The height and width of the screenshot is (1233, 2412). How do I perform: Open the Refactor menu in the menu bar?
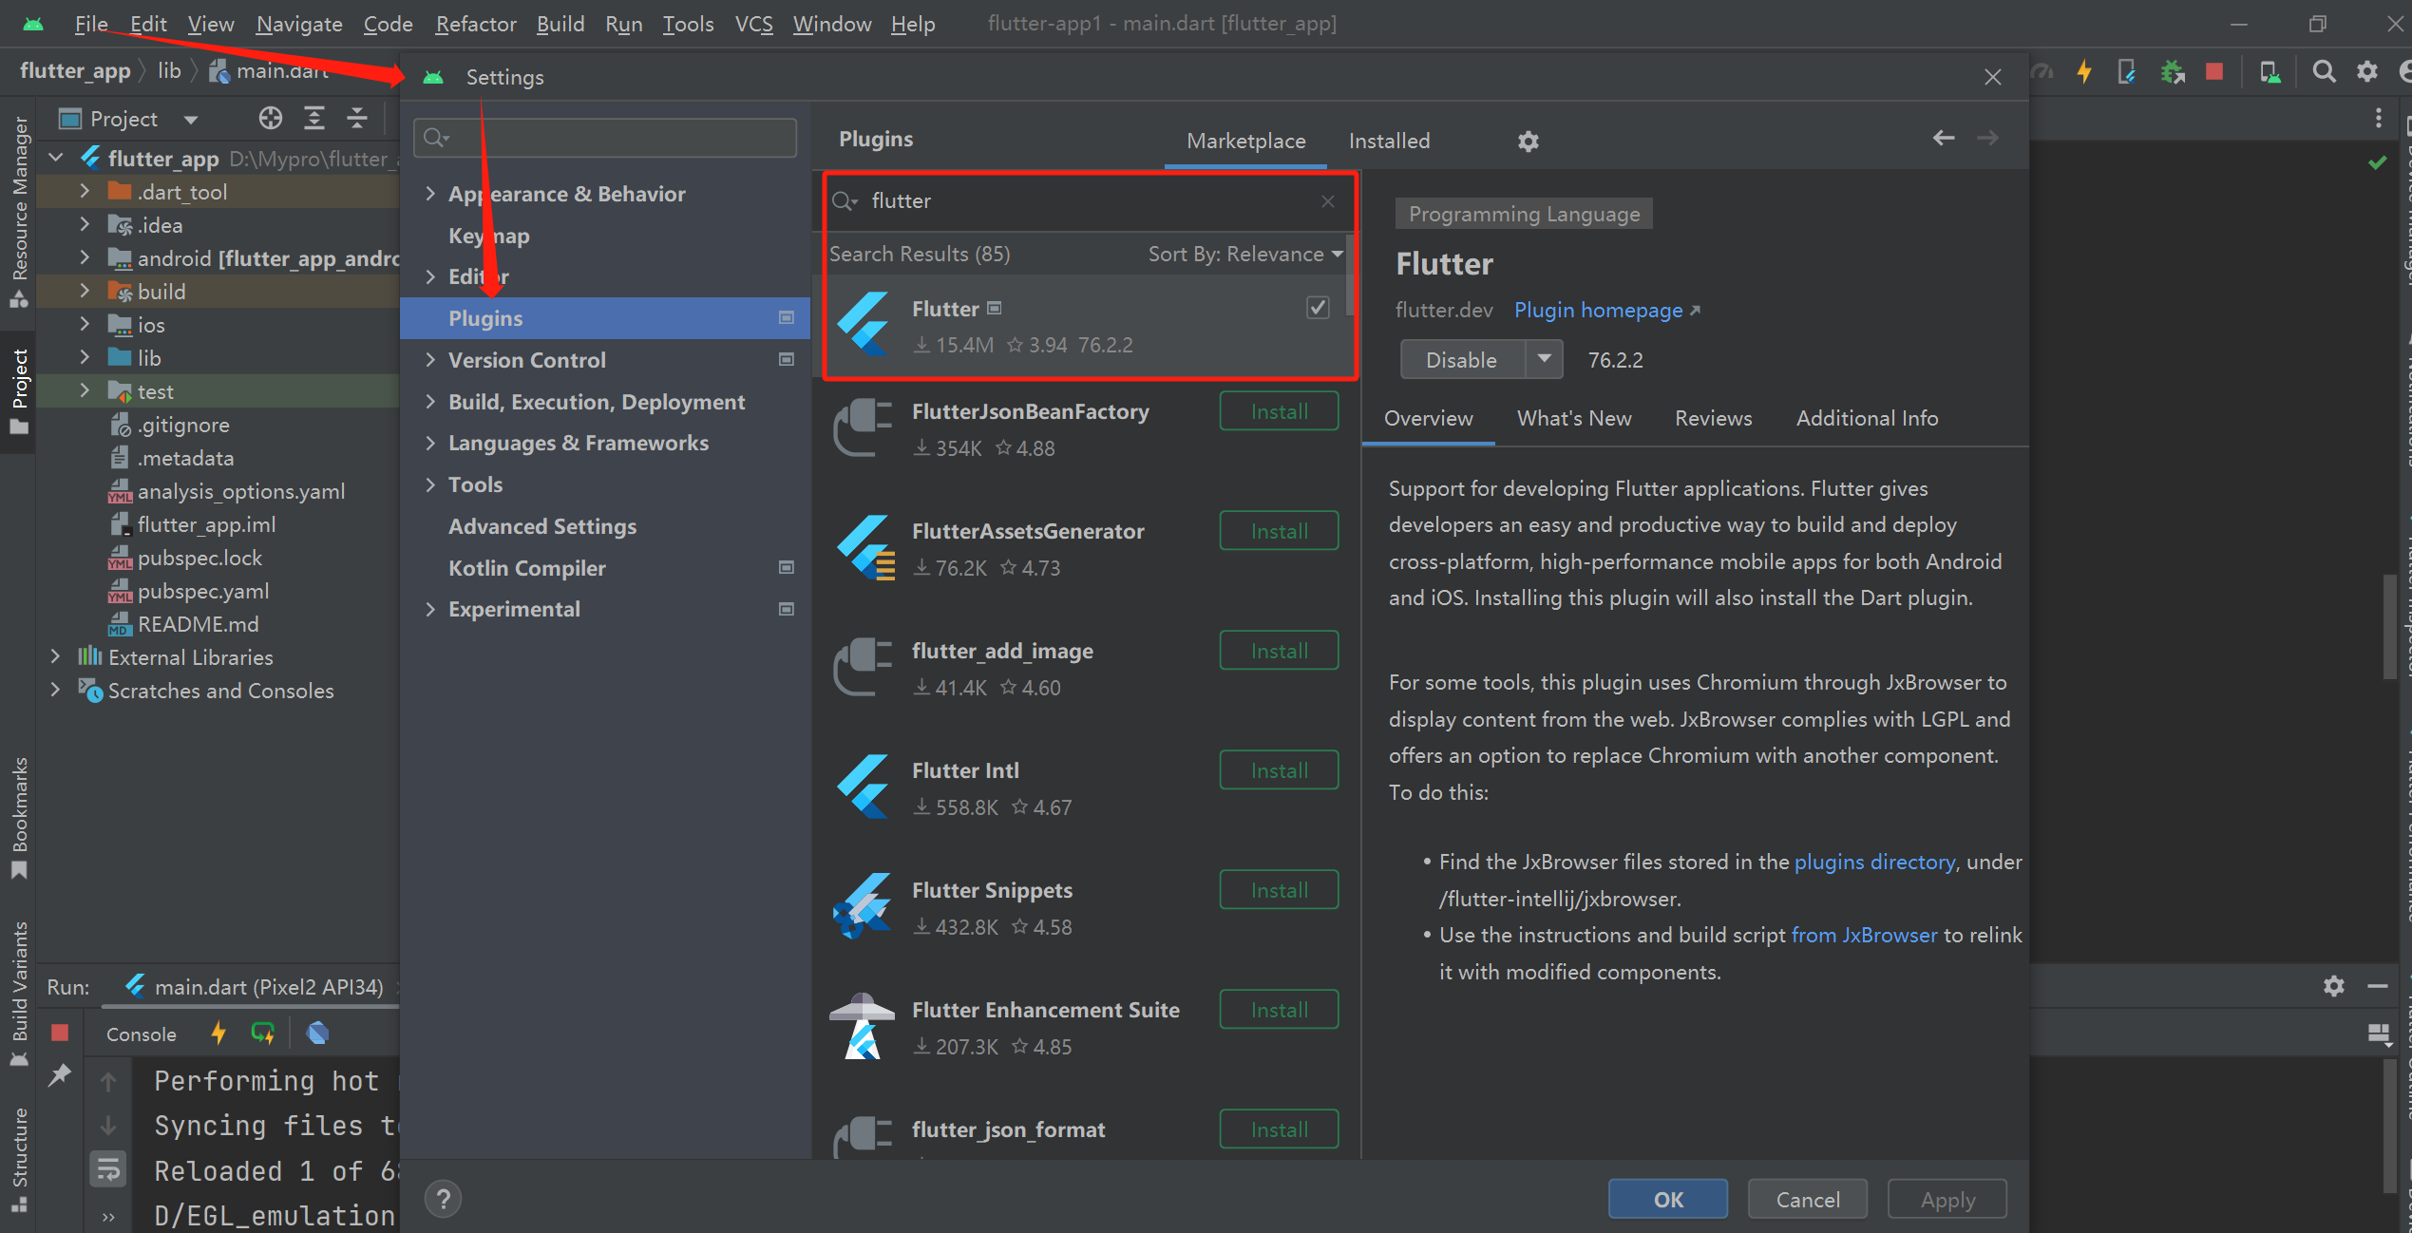pyautogui.click(x=475, y=24)
